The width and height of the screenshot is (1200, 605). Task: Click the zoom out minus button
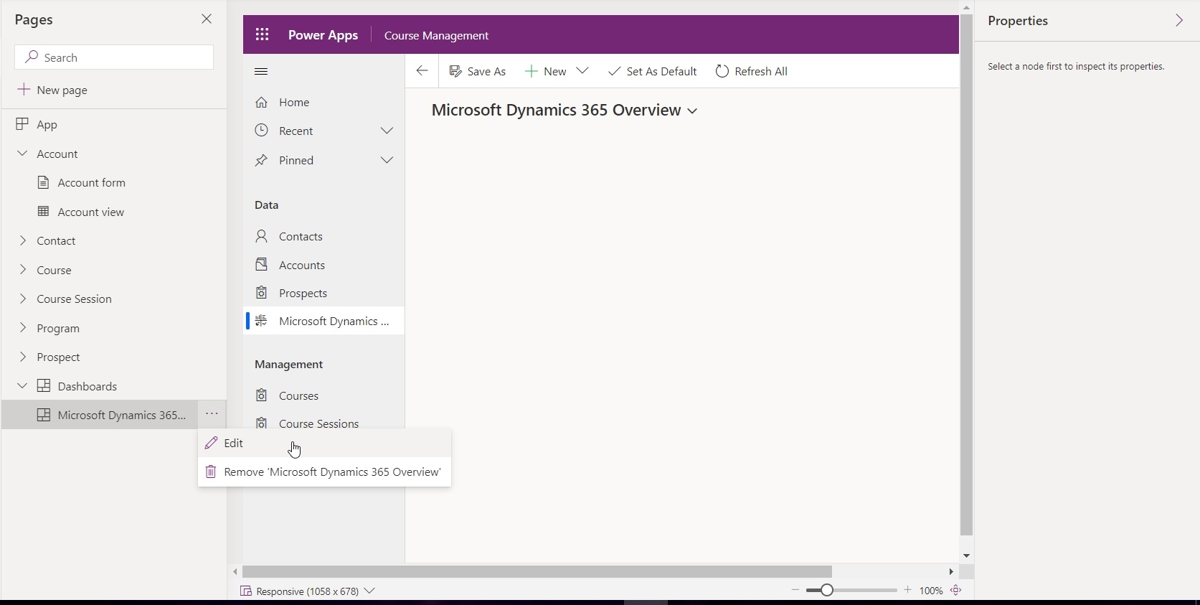click(795, 590)
